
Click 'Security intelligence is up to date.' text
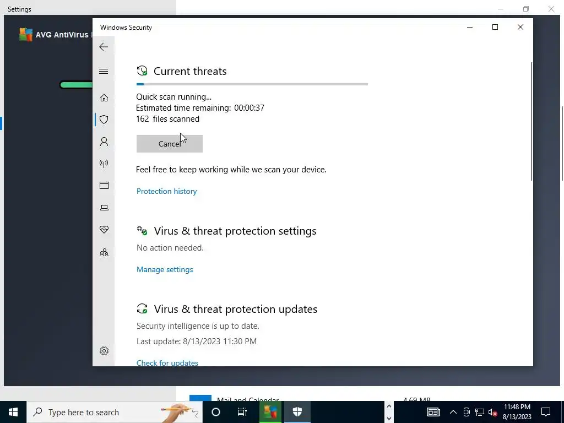[198, 326]
